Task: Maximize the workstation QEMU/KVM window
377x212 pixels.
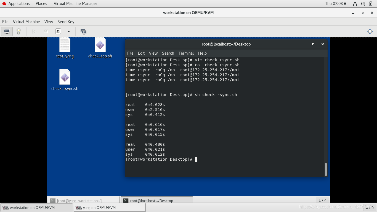Action: tap(363, 13)
